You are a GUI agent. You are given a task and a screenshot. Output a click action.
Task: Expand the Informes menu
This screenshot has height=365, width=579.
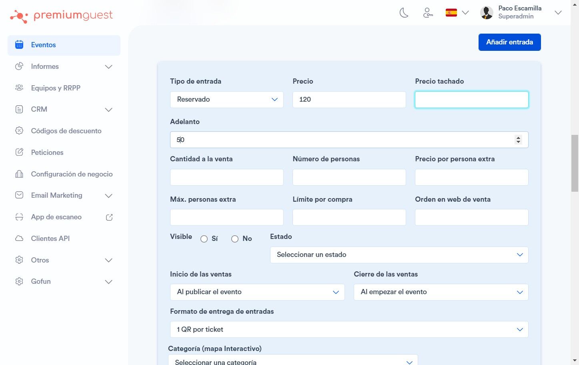(x=64, y=66)
